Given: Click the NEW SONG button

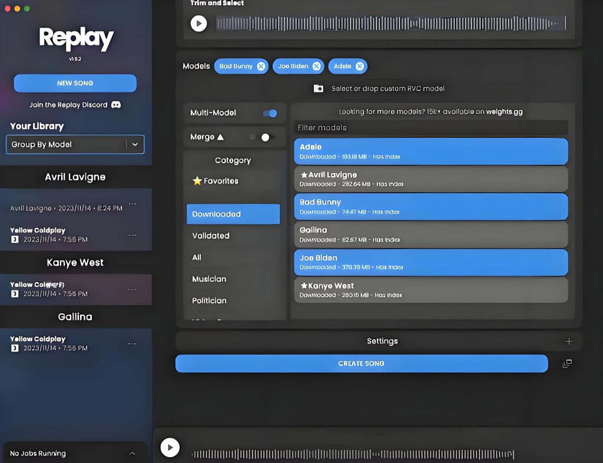Looking at the screenshot, I should click(x=75, y=83).
